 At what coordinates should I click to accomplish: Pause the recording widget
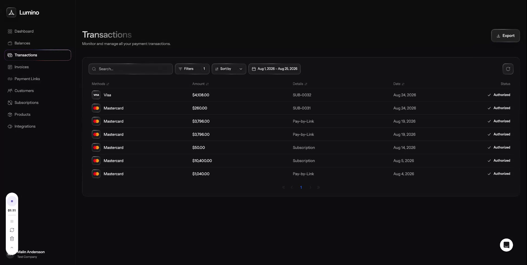12,221
